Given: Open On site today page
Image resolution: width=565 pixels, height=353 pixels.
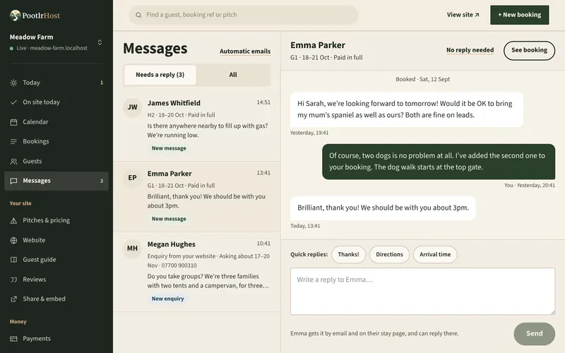Looking at the screenshot, I should coord(56,102).
